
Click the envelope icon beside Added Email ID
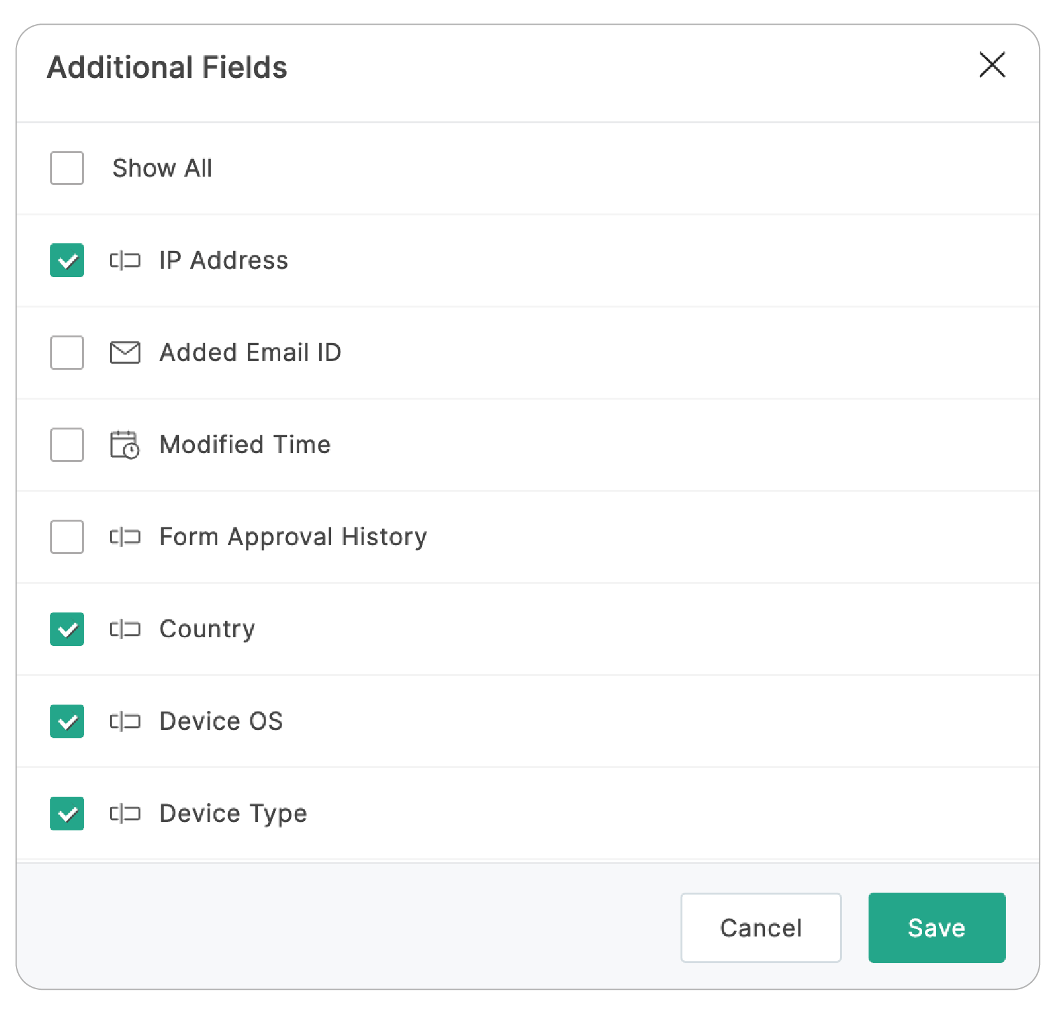125,353
